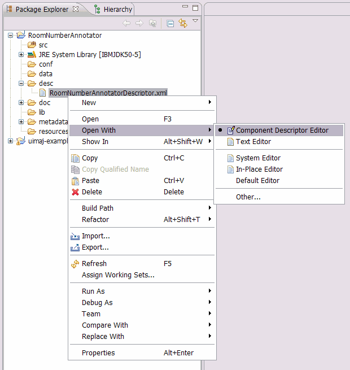The image size is (350, 370).
Task: Select Component Descriptor Editor option
Action: (282, 130)
